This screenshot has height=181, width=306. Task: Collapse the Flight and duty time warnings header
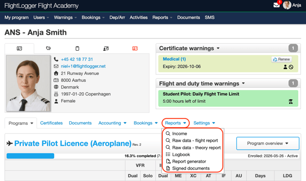point(202,83)
